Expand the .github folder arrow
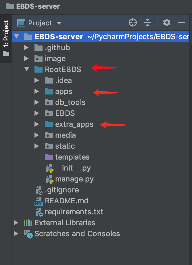The width and height of the screenshot is (192, 265). [26, 48]
